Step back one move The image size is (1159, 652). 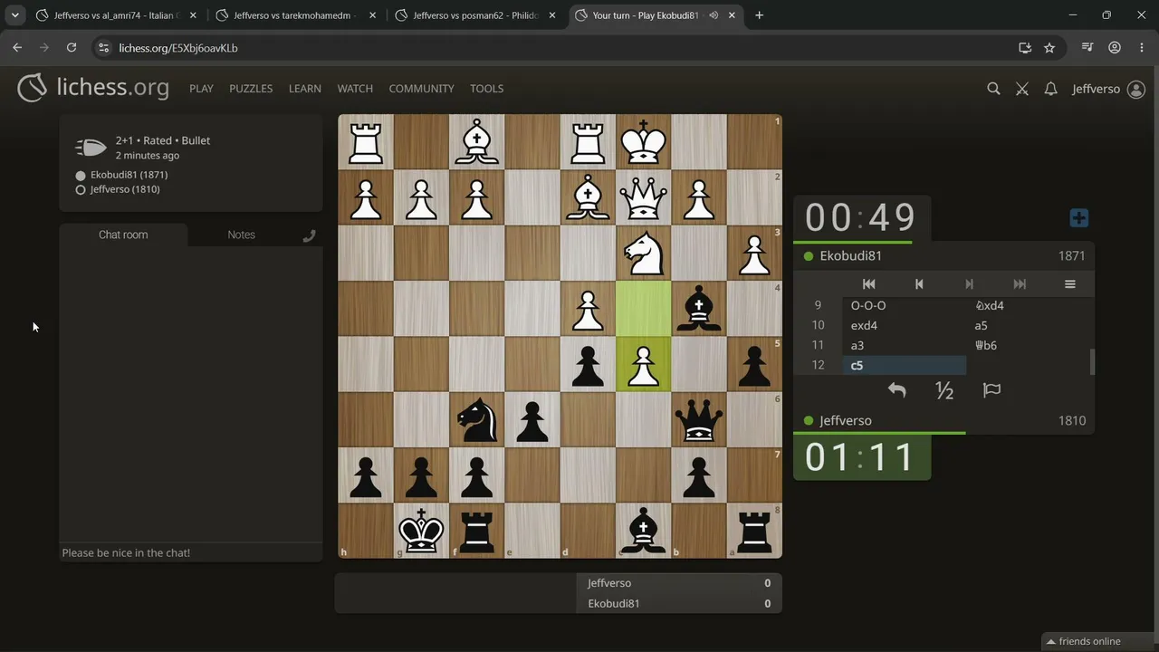[919, 284]
